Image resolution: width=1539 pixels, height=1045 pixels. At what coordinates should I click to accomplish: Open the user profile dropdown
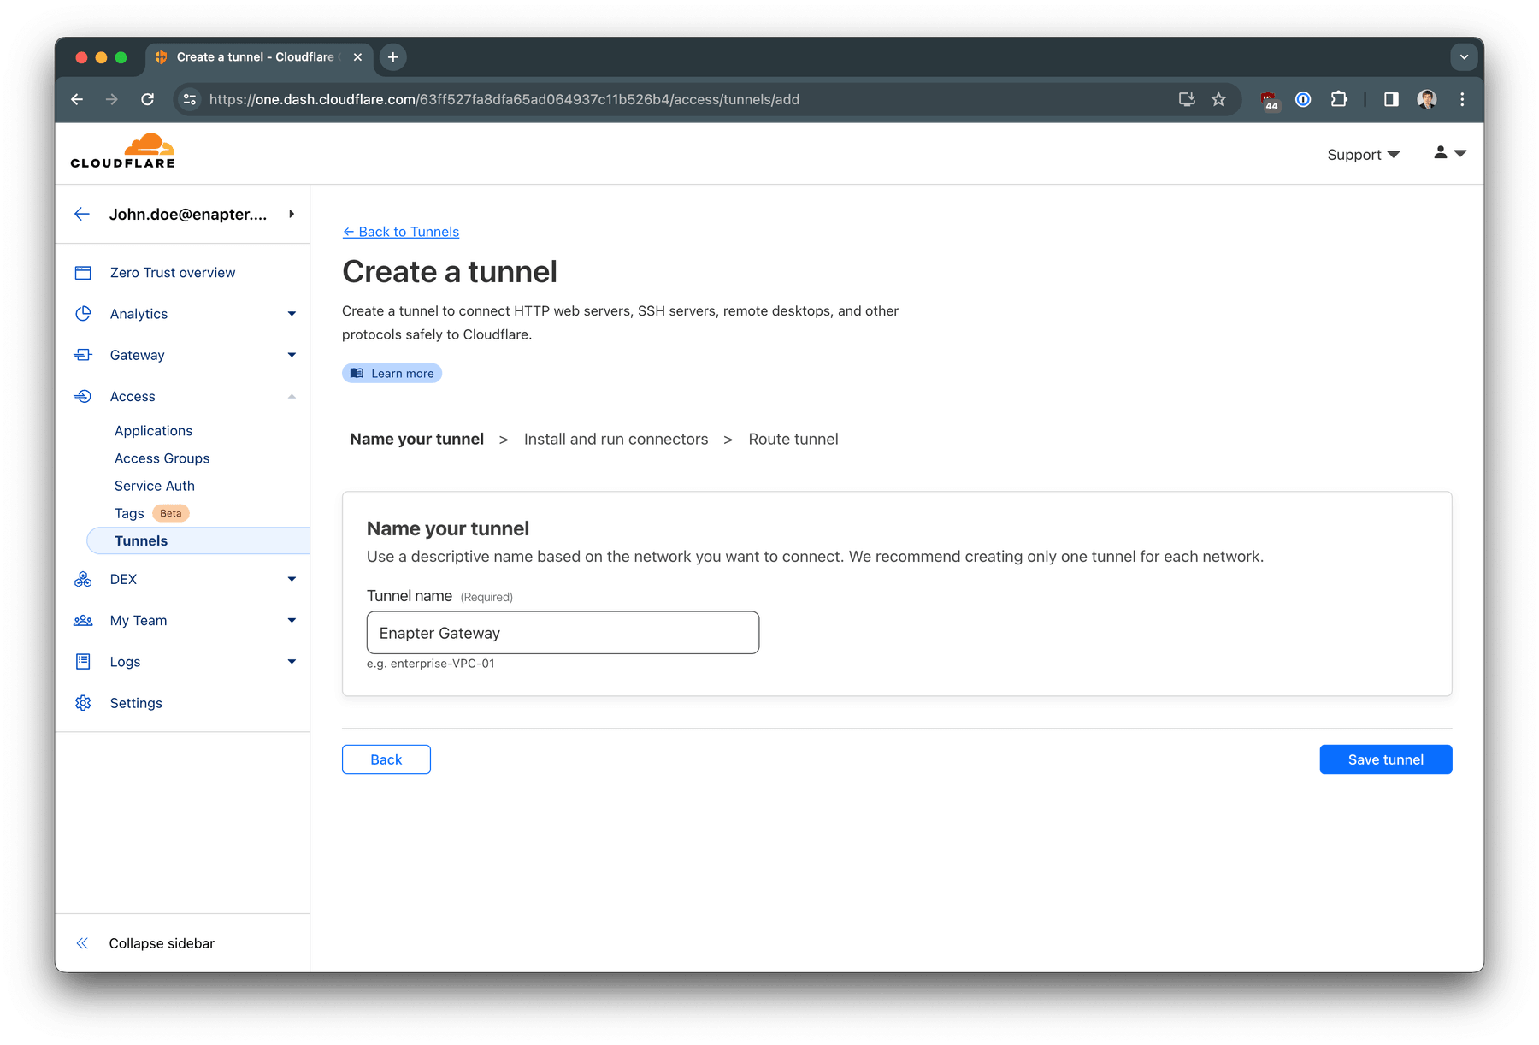(x=1449, y=153)
